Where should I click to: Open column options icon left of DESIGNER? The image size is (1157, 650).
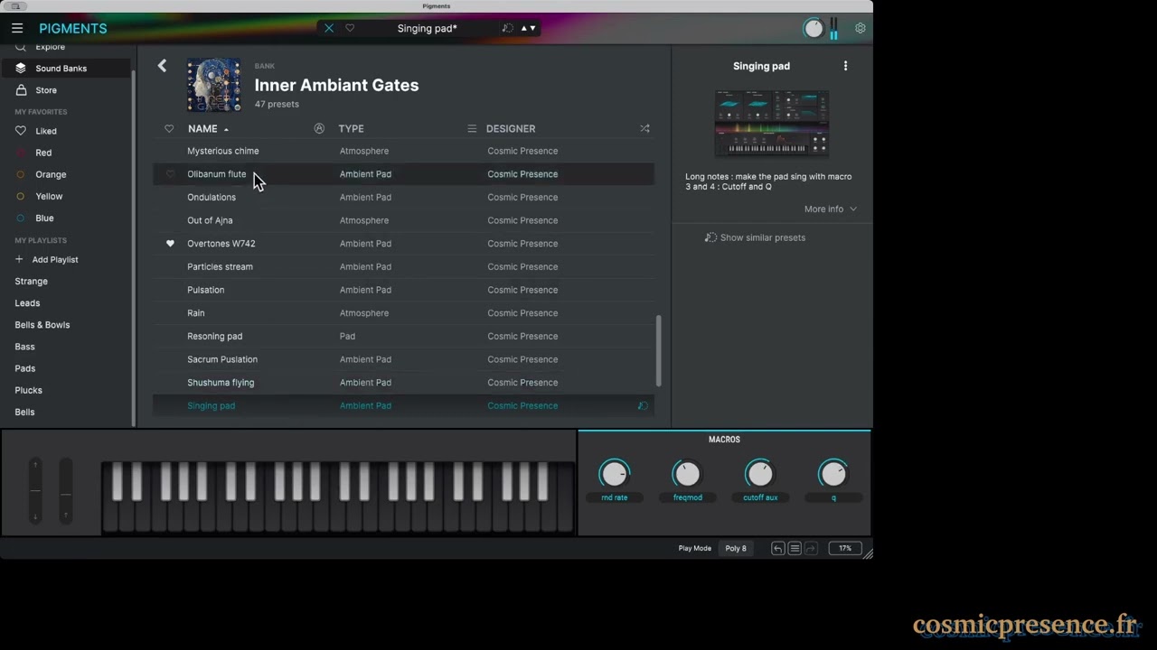tap(472, 128)
